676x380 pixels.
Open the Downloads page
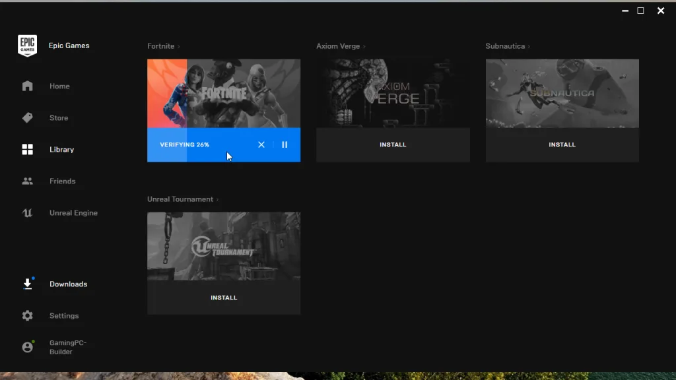(68, 284)
